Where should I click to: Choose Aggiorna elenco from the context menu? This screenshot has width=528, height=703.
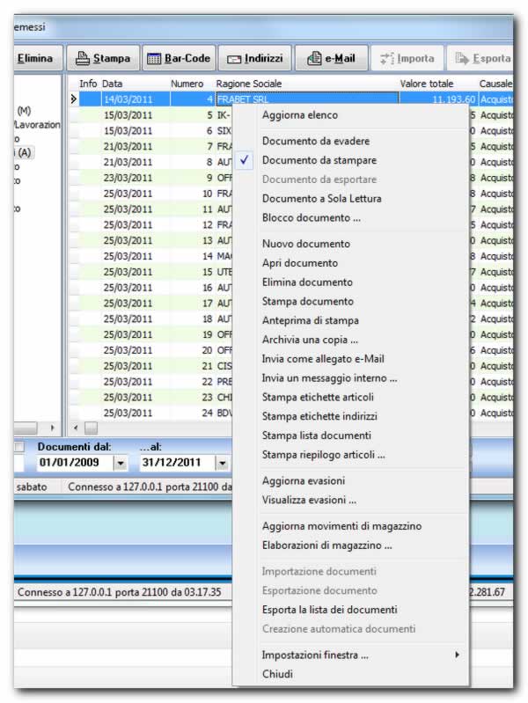point(299,115)
